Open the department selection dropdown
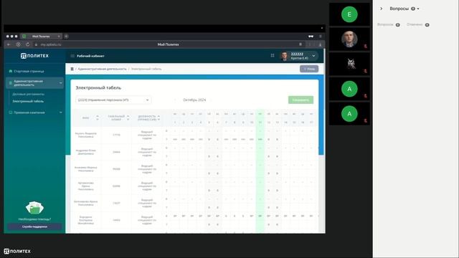Screen dimensions: 459x258 (113, 100)
